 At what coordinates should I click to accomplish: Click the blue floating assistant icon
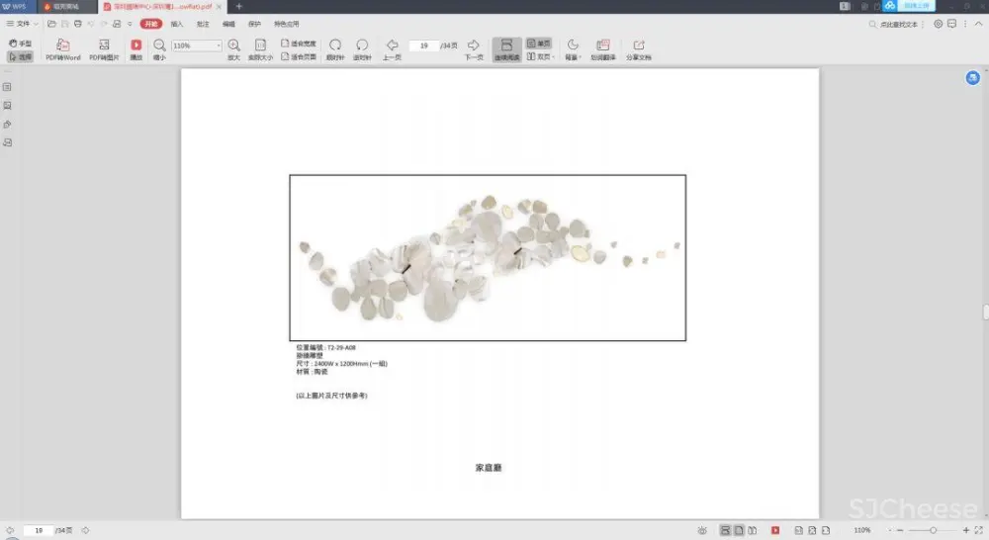coord(972,77)
